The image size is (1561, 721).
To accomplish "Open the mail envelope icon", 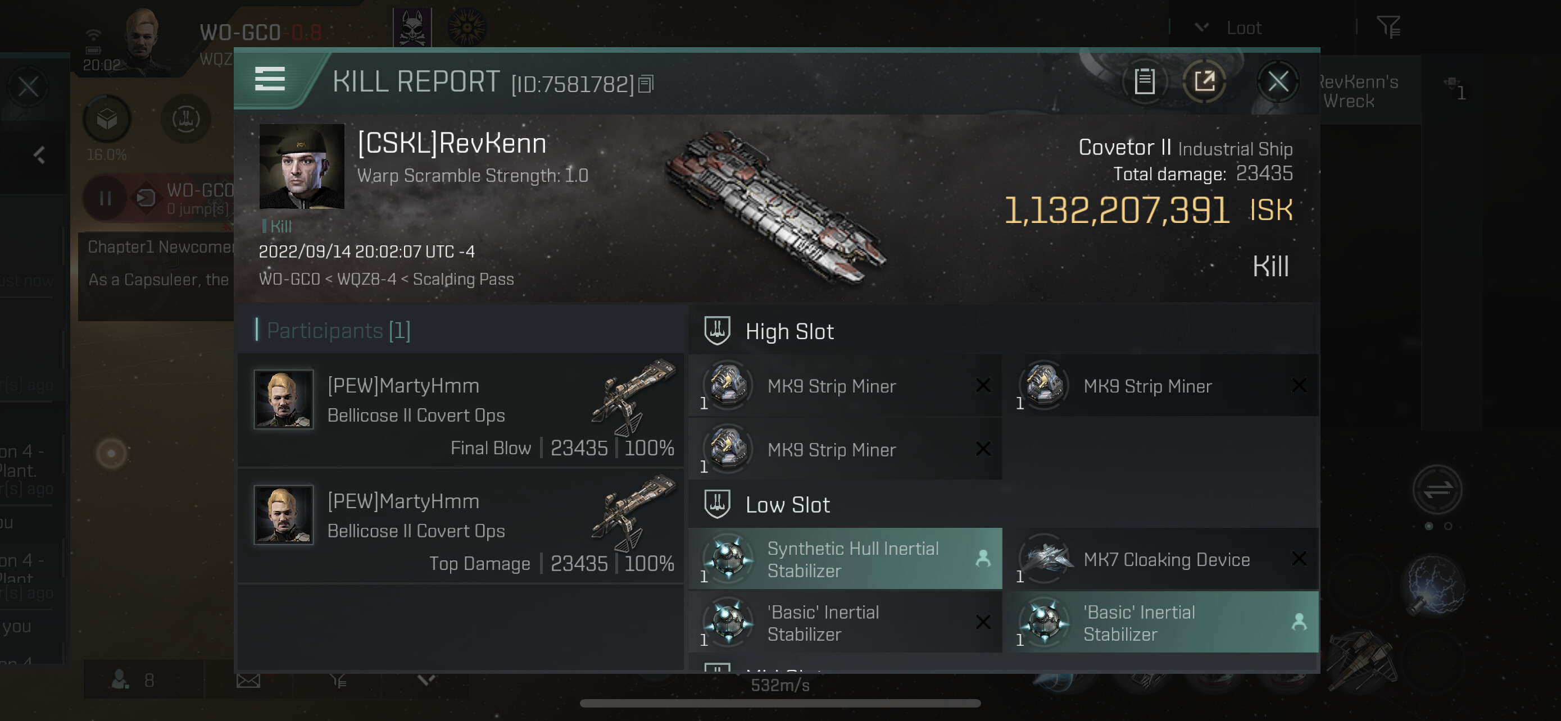I will 248,681.
